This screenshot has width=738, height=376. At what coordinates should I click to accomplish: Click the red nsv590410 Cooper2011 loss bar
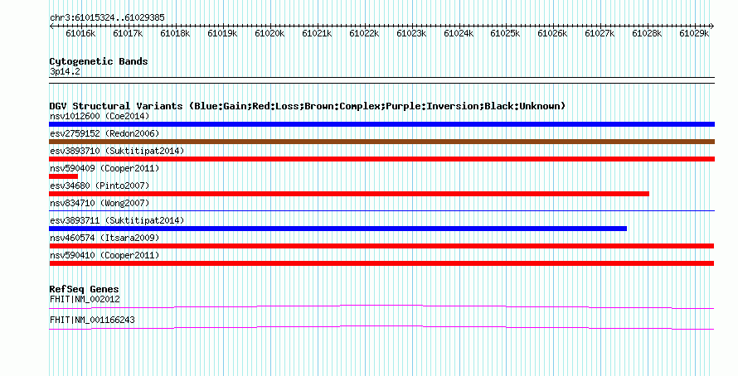381,263
